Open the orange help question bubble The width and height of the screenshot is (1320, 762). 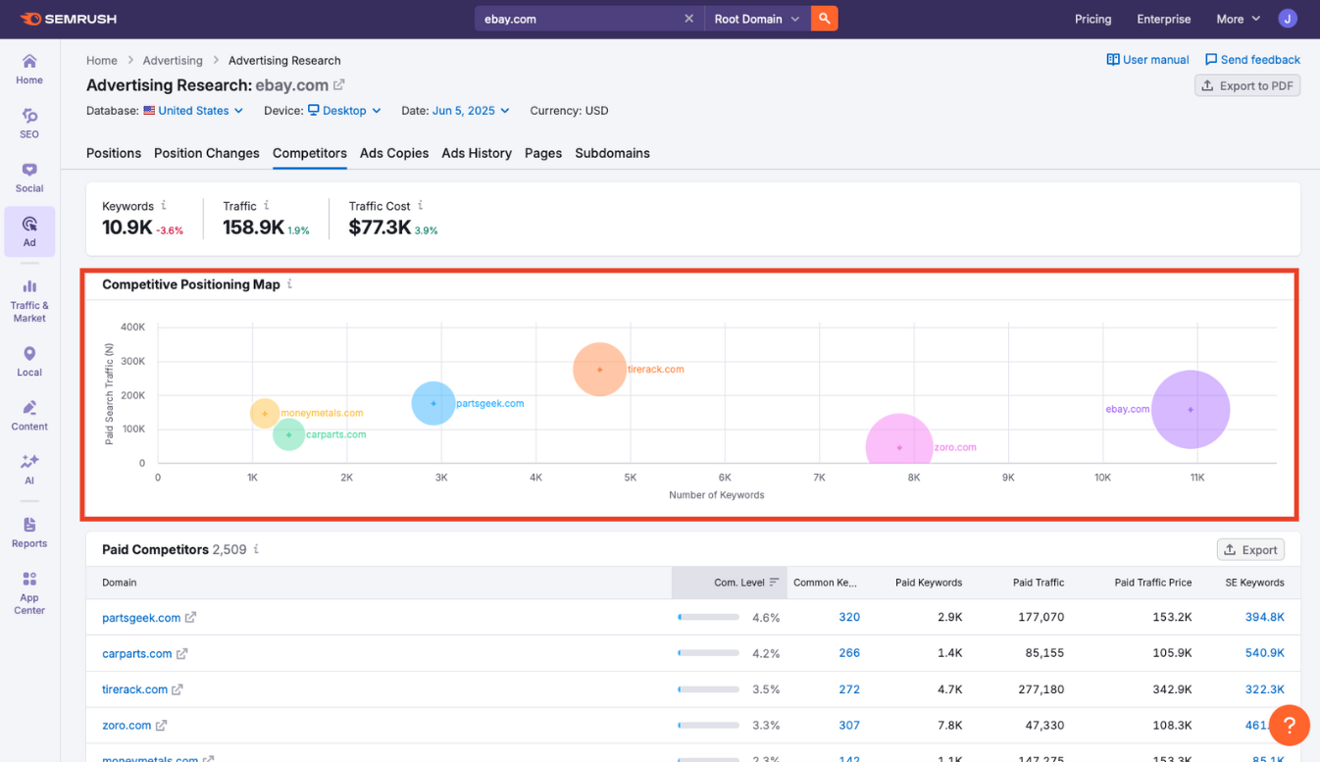1290,726
